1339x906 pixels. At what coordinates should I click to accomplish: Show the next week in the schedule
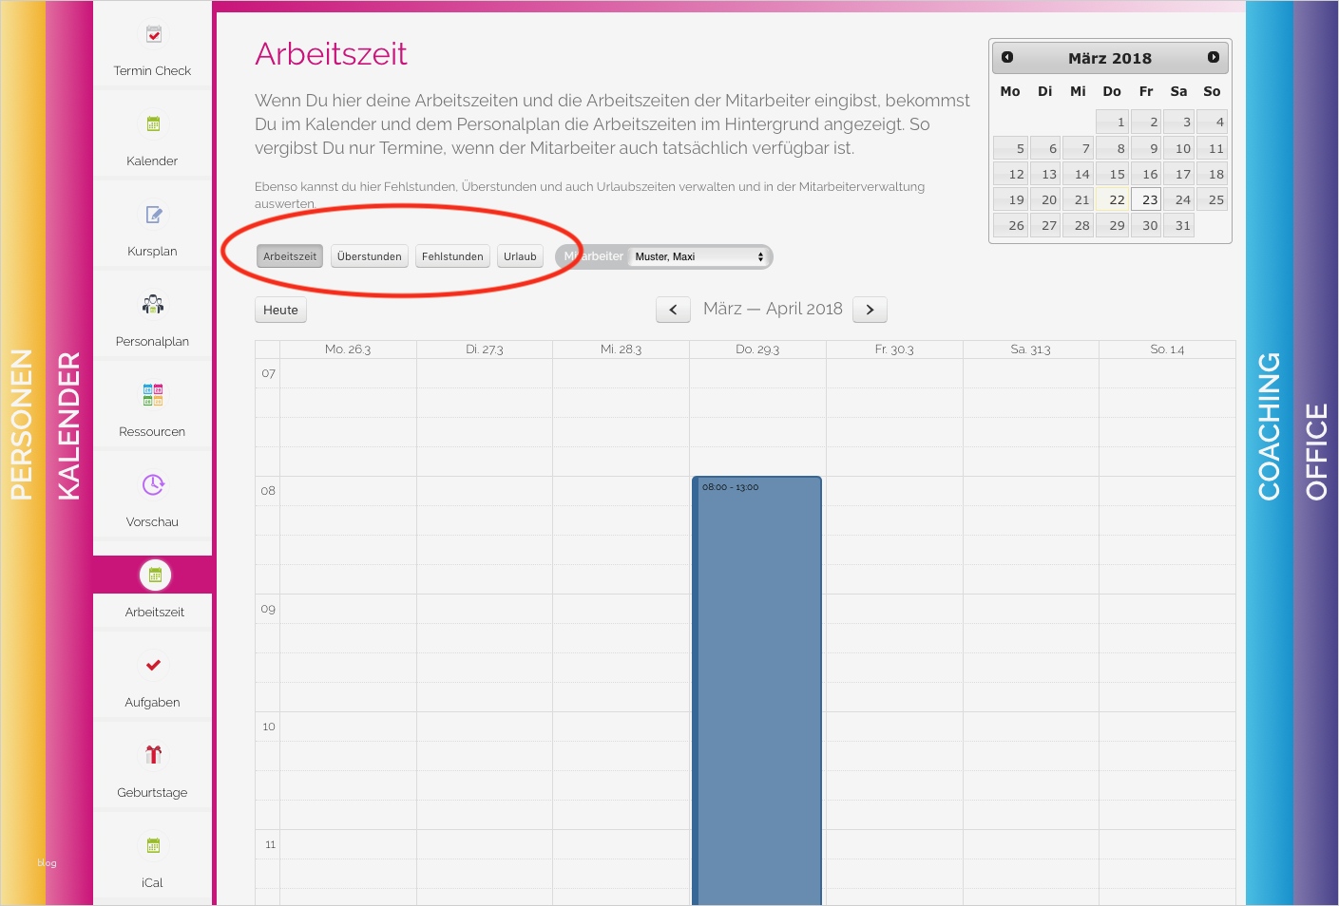870,310
